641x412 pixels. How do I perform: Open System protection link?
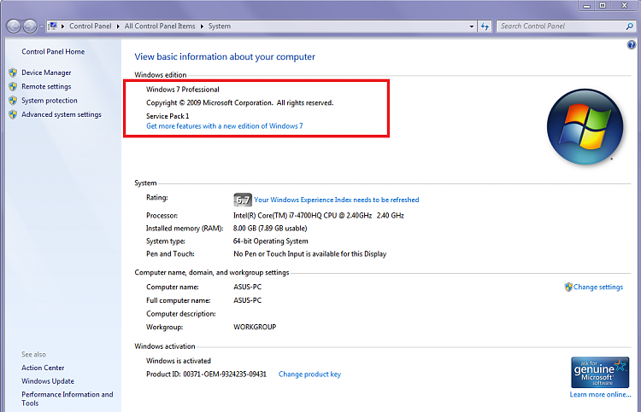pyautogui.click(x=50, y=101)
